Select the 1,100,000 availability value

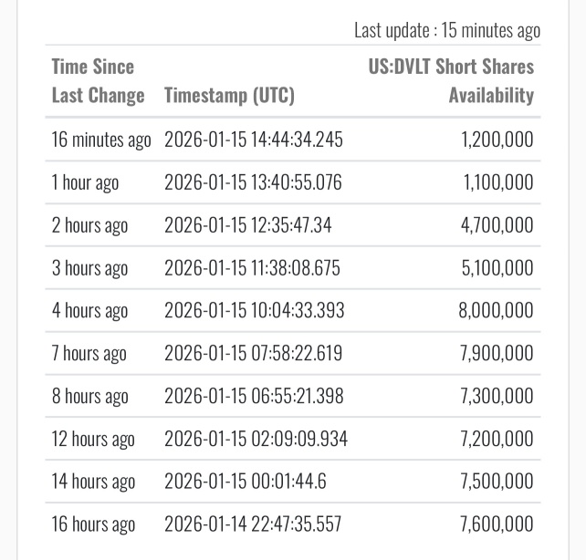coord(498,182)
